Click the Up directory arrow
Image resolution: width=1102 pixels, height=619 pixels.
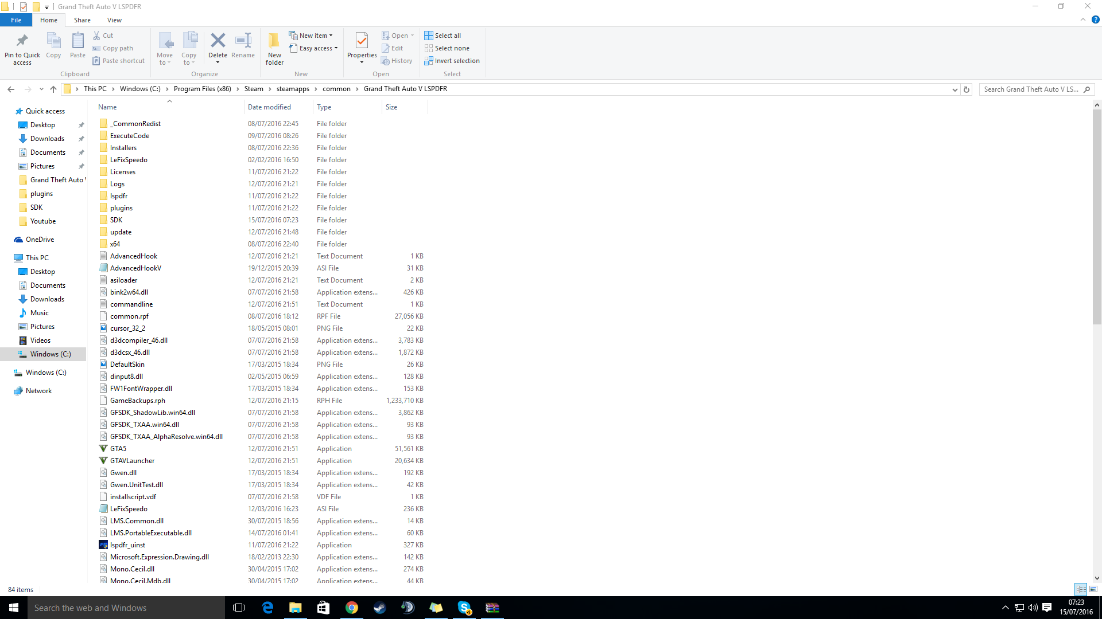[x=53, y=89]
